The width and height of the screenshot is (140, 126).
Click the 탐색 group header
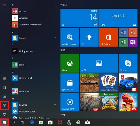(x=63, y=115)
